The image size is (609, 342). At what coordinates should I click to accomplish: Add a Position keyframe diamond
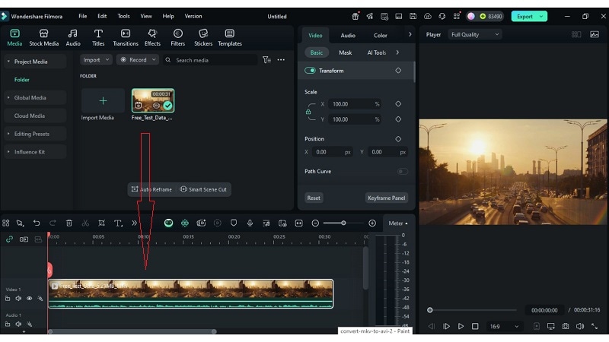pyautogui.click(x=398, y=139)
